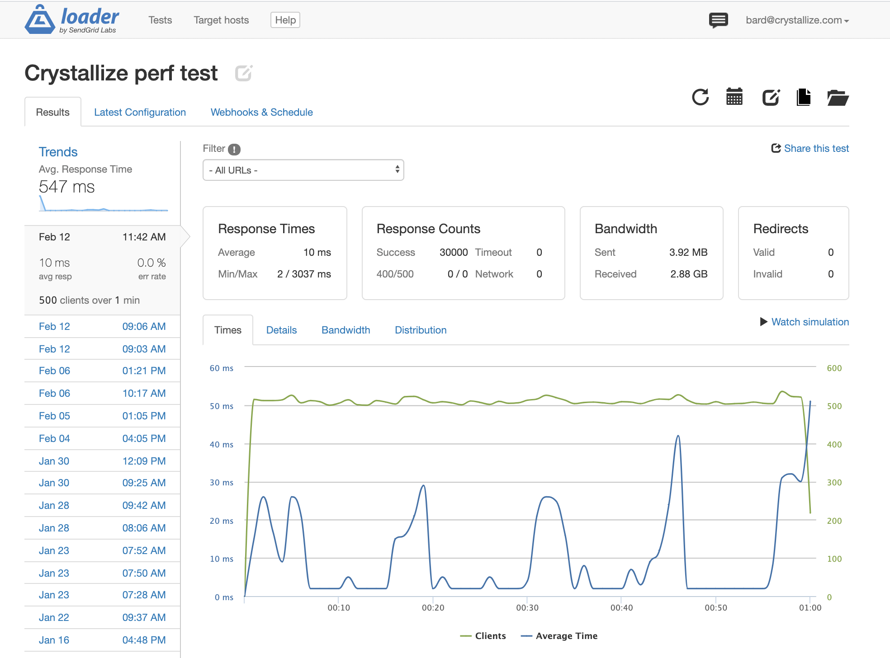
Task: Click the Help button in navbar
Action: (285, 20)
